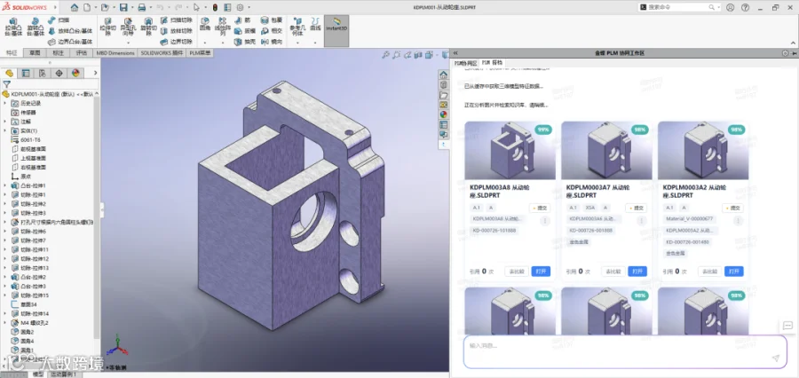Open the options gear dropdown arrow

click(x=249, y=8)
